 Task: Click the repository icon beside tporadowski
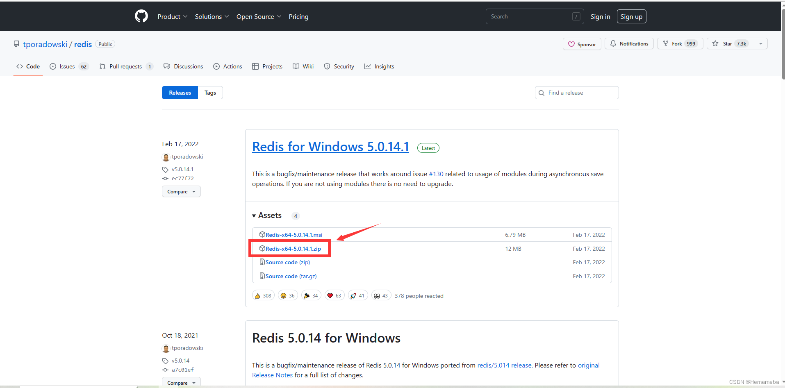pyautogui.click(x=16, y=44)
